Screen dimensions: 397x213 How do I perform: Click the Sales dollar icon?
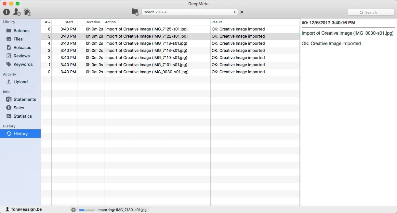(9, 108)
